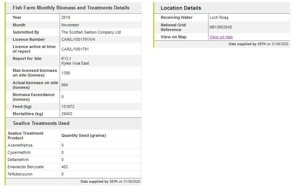Screen dimensions: 293x187
Task: Select grid reference NB13603545
Action: [x=220, y=27]
